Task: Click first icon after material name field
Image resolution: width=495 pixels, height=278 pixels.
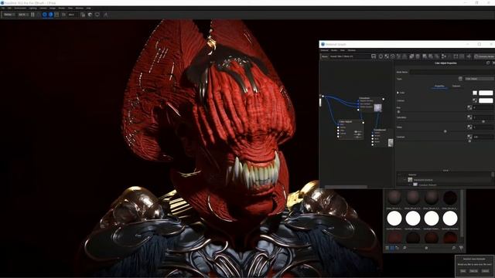Action: tap(374, 56)
